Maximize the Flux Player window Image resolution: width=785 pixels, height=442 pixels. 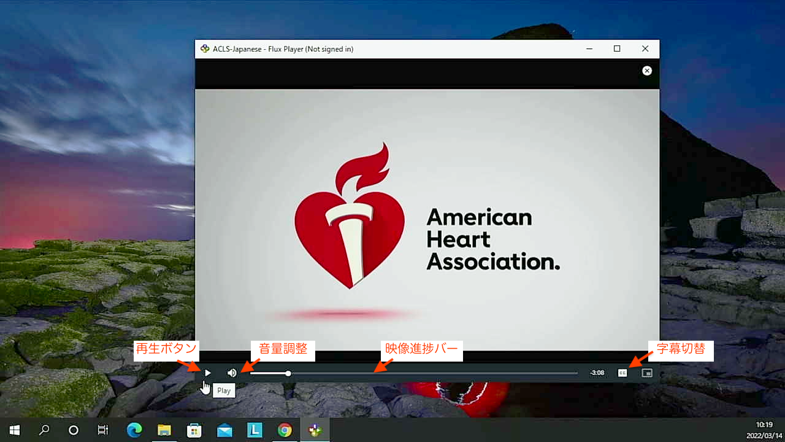(x=617, y=49)
